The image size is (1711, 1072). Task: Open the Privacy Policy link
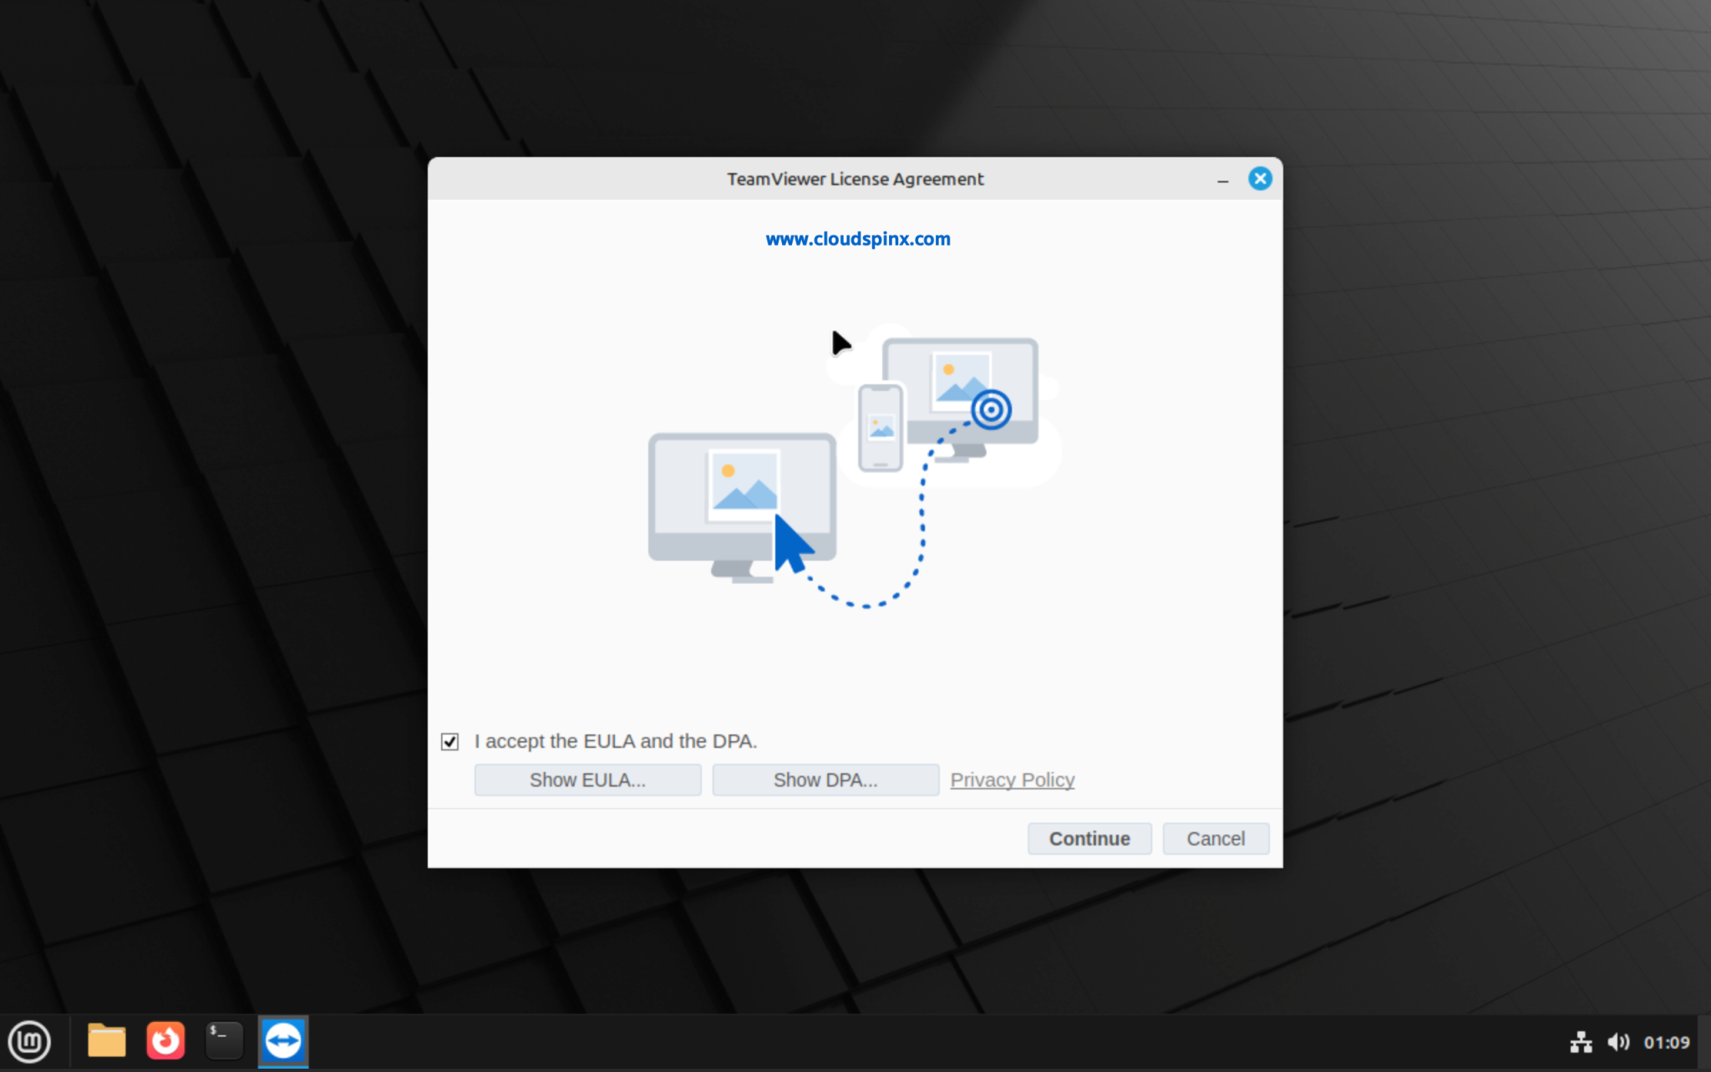[x=1011, y=779]
